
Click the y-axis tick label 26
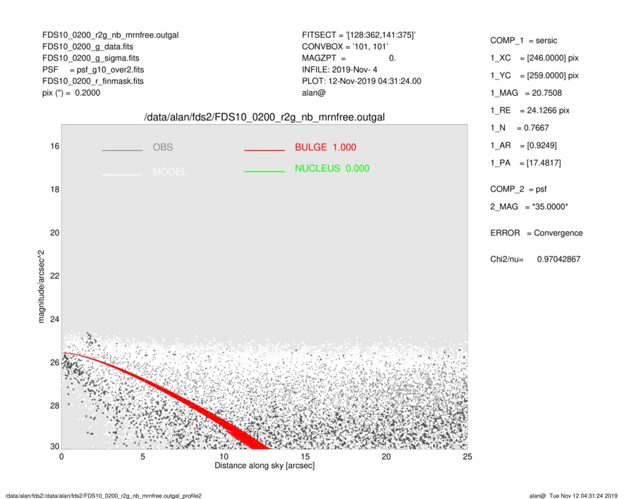[x=54, y=362]
